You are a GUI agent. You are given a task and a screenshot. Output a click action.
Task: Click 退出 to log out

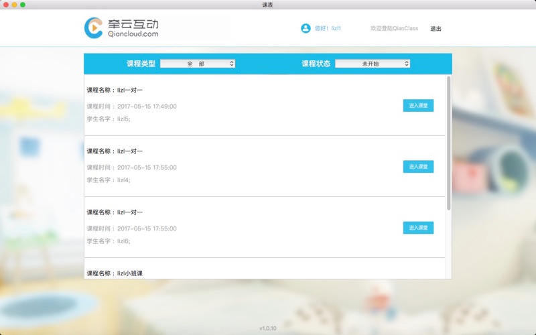435,29
